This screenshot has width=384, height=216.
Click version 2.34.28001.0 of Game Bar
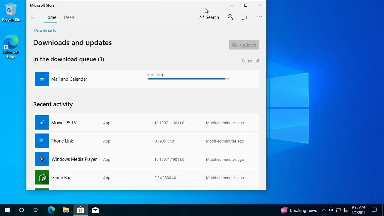coord(165,178)
